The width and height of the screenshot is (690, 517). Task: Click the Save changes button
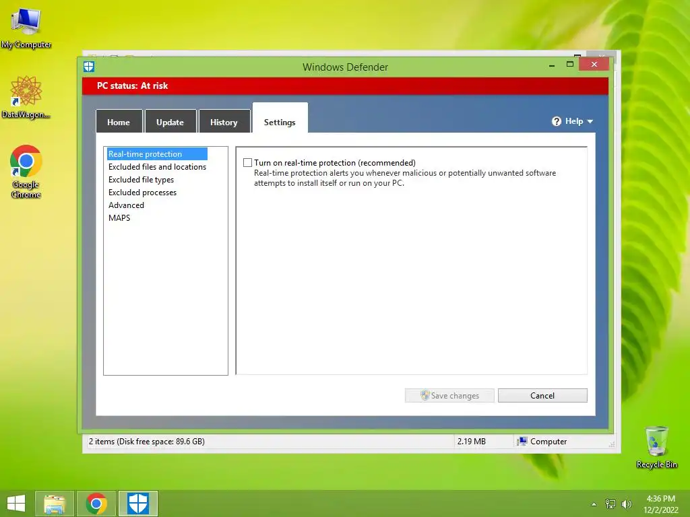click(x=449, y=395)
